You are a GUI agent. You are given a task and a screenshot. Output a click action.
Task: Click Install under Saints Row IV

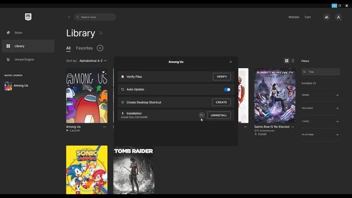pyautogui.click(x=260, y=134)
